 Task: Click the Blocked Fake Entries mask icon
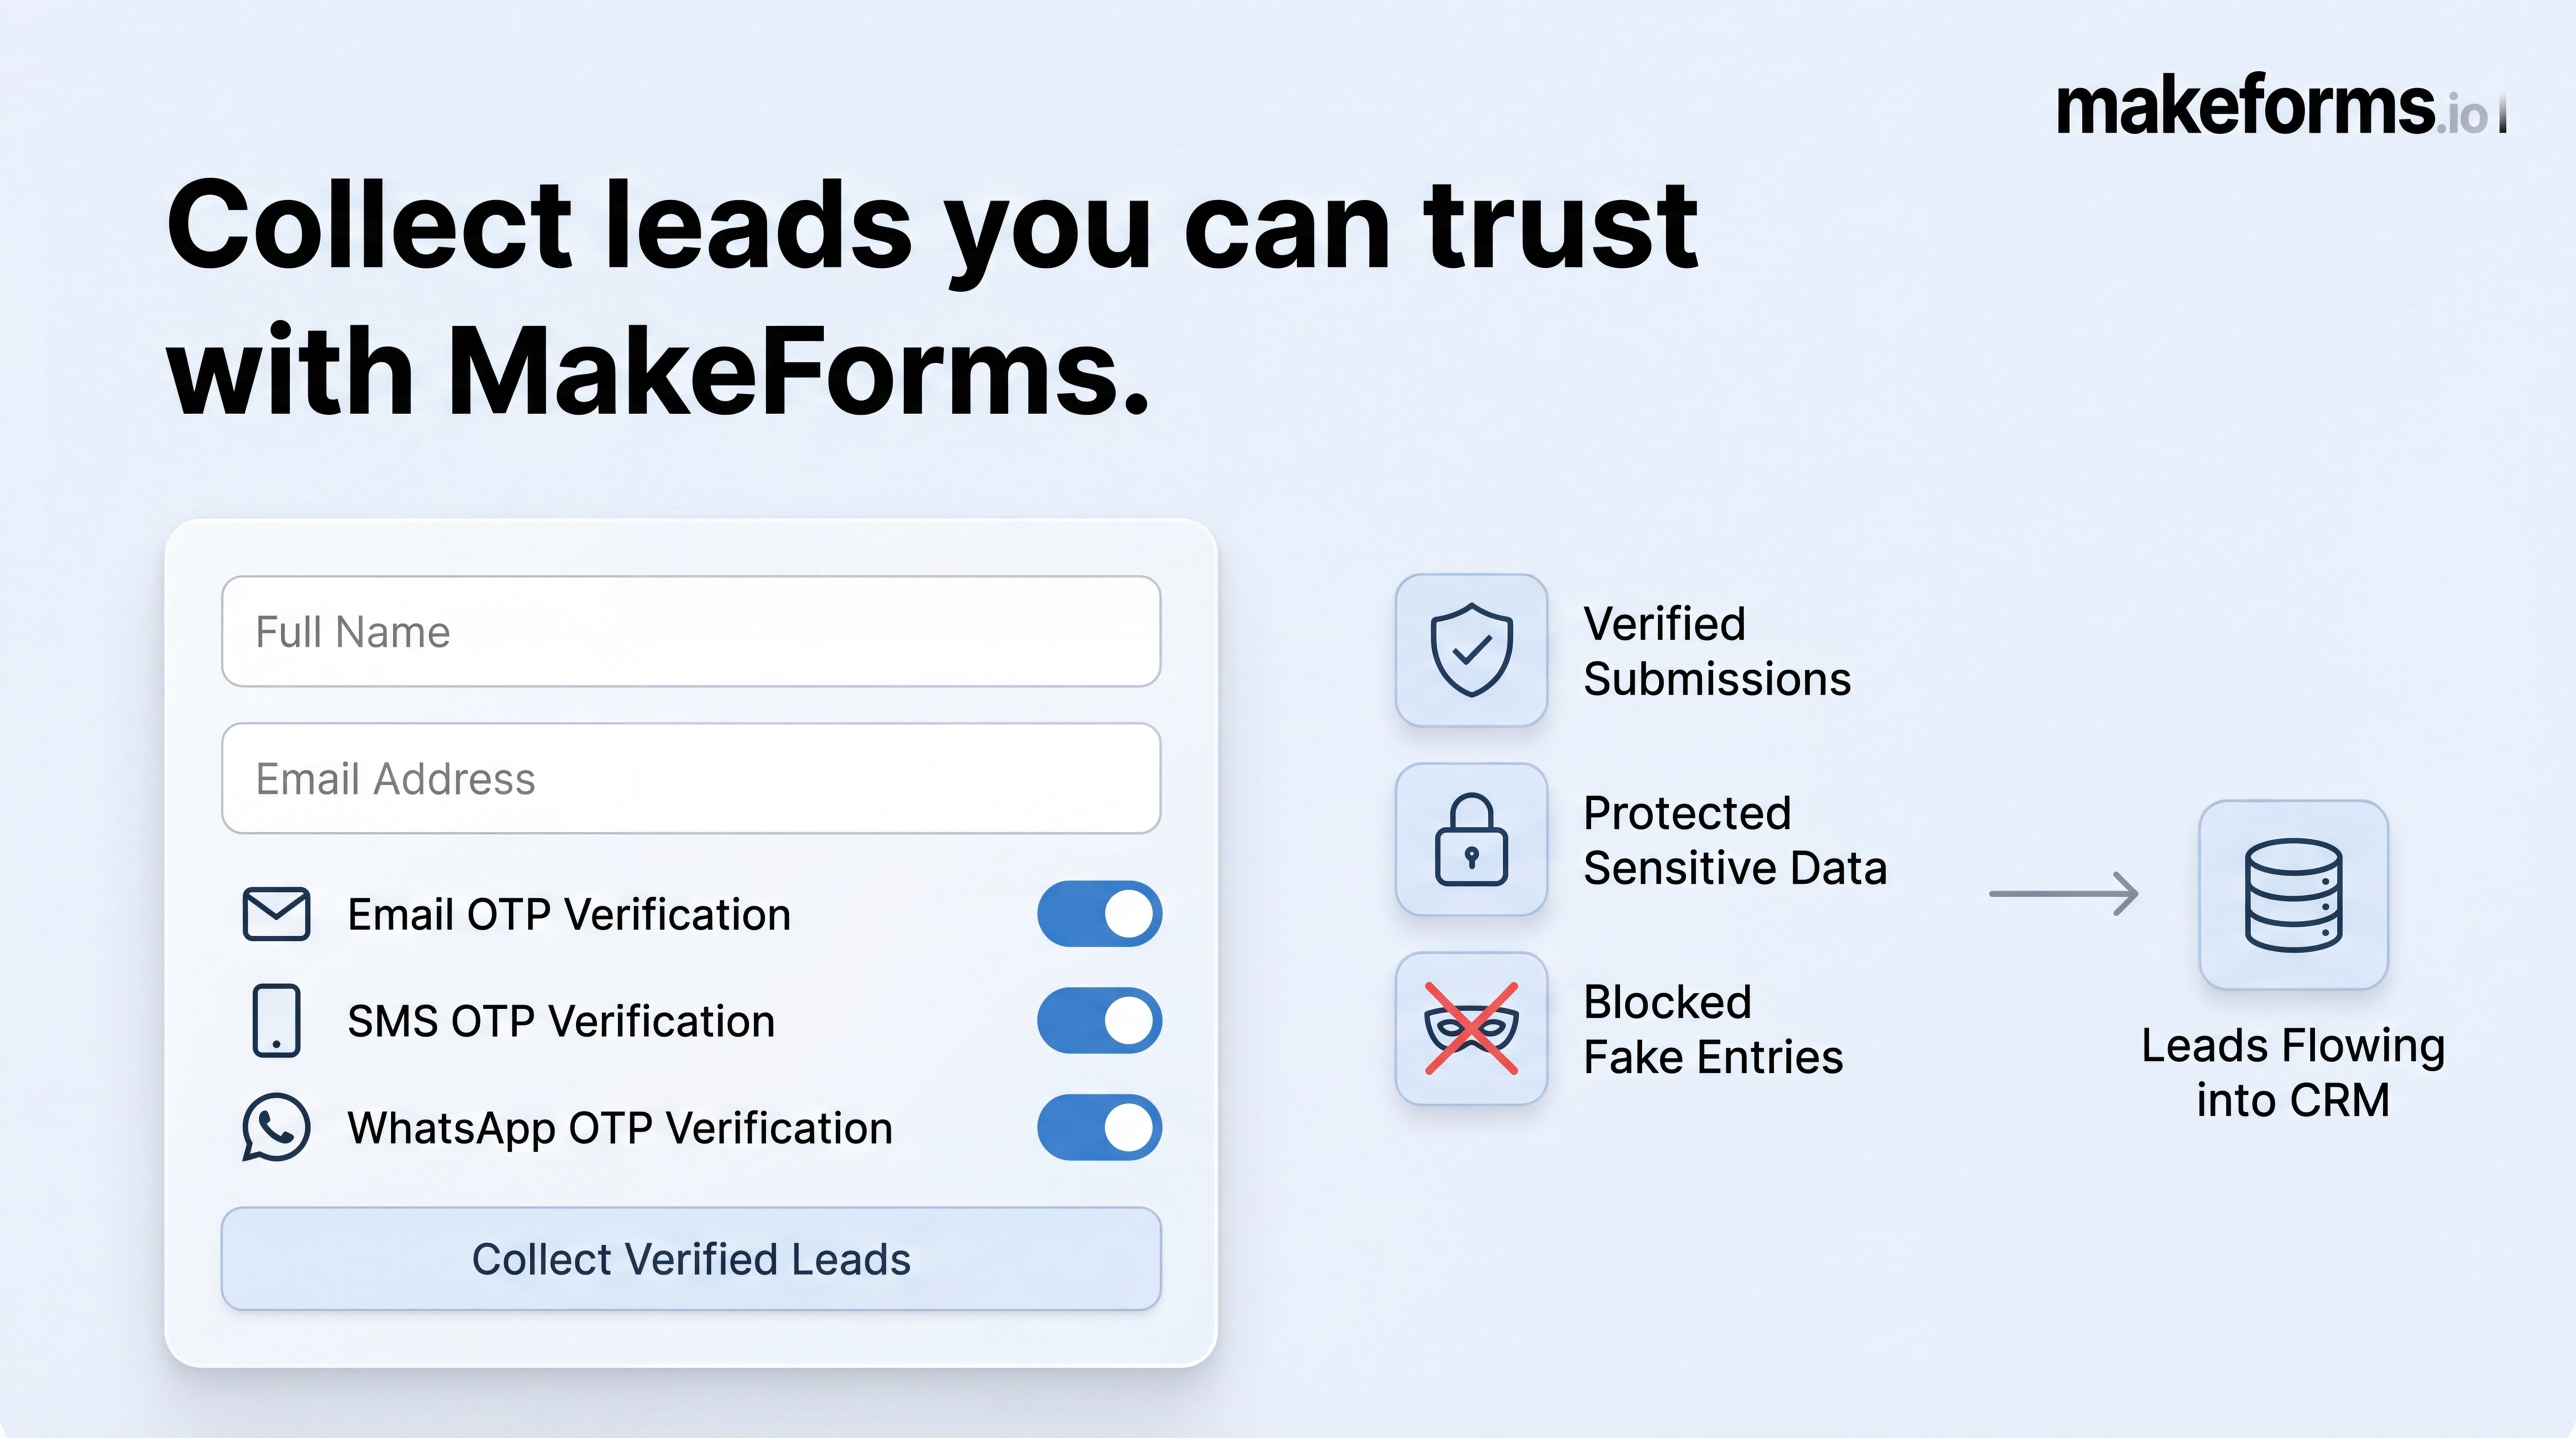1471,1028
